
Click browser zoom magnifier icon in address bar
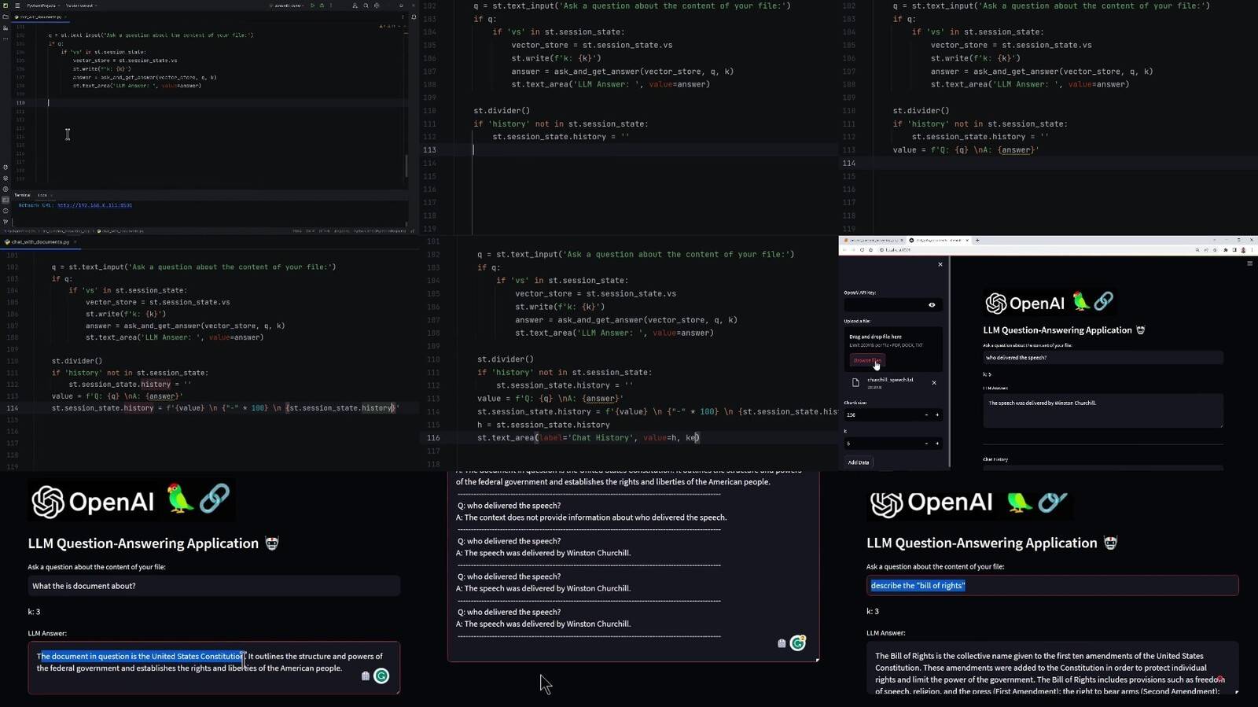(x=1197, y=249)
